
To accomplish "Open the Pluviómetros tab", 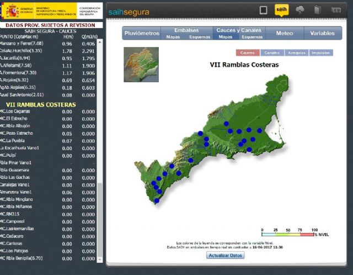I will coord(142,33).
